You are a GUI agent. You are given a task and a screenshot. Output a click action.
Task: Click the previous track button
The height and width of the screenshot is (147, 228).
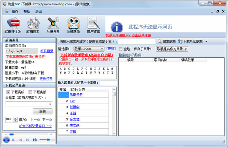21,140
